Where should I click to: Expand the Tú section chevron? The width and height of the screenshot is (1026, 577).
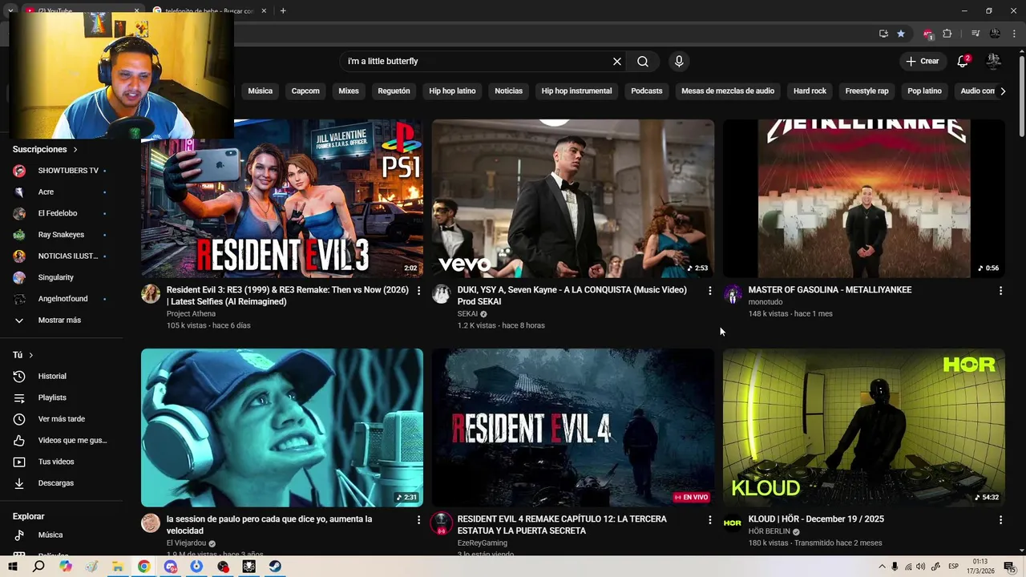pyautogui.click(x=31, y=355)
